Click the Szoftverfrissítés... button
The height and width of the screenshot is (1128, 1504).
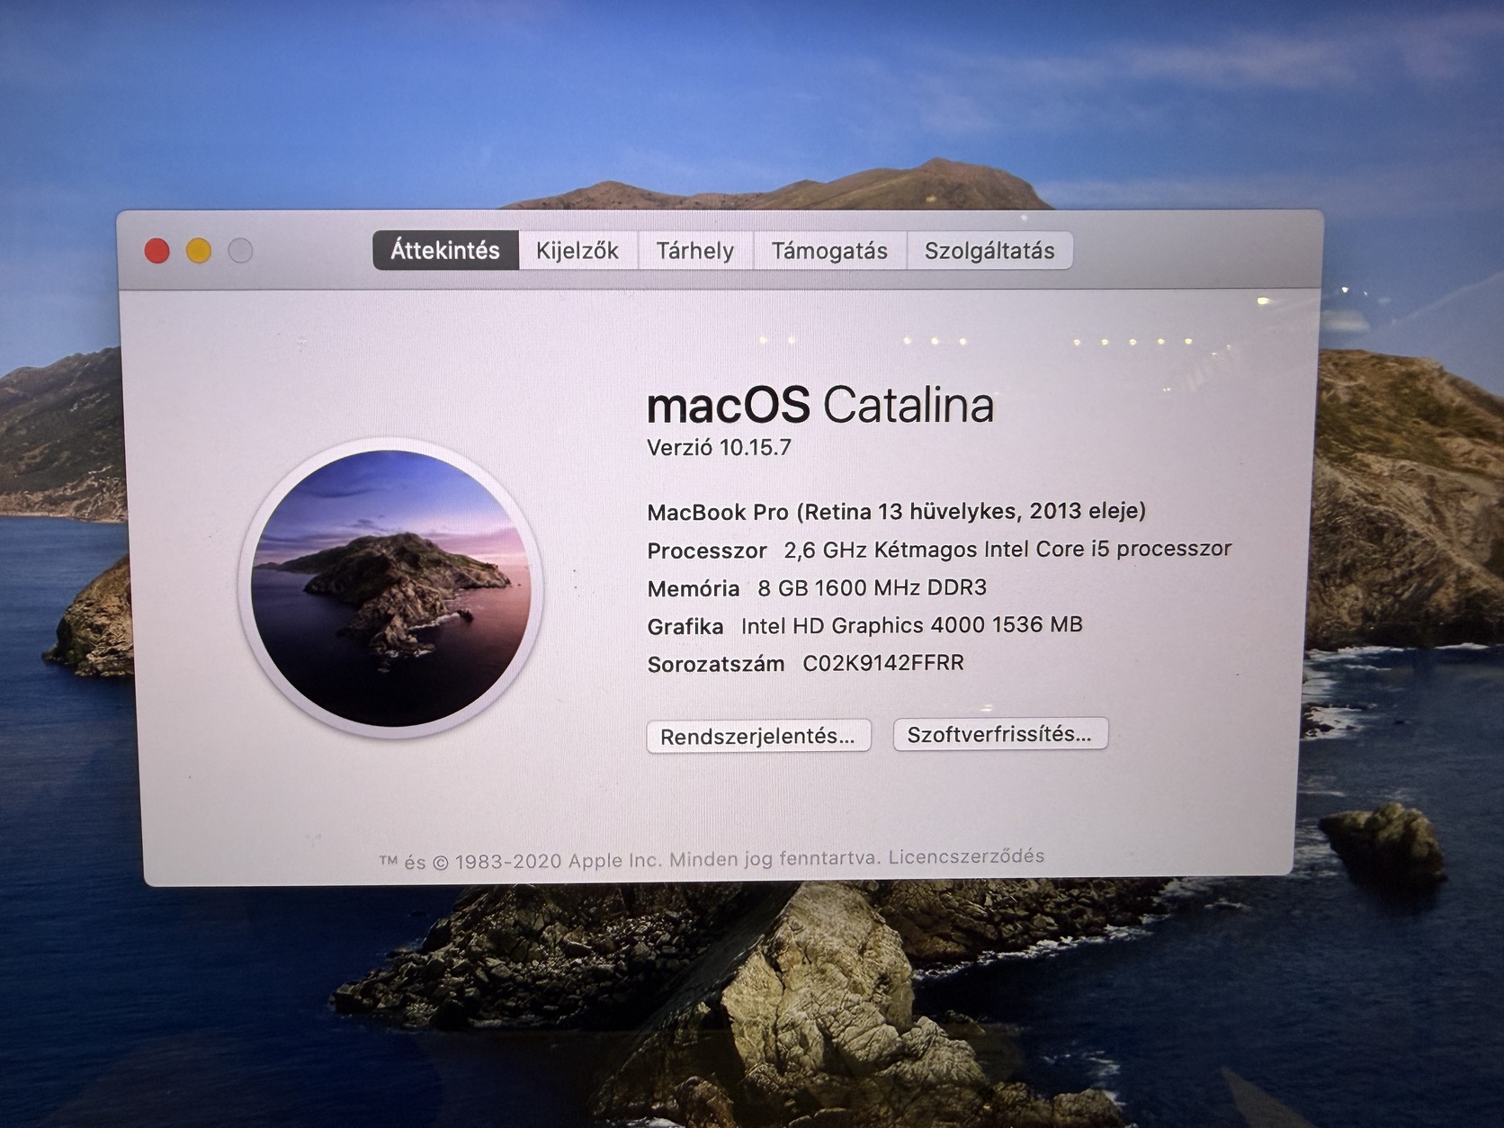(x=1000, y=734)
